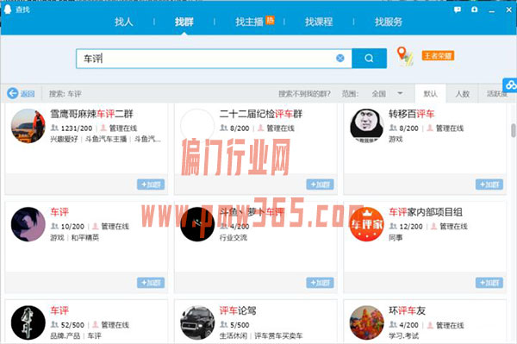
Task: Click the back arrow 返回
Action: coord(21,94)
